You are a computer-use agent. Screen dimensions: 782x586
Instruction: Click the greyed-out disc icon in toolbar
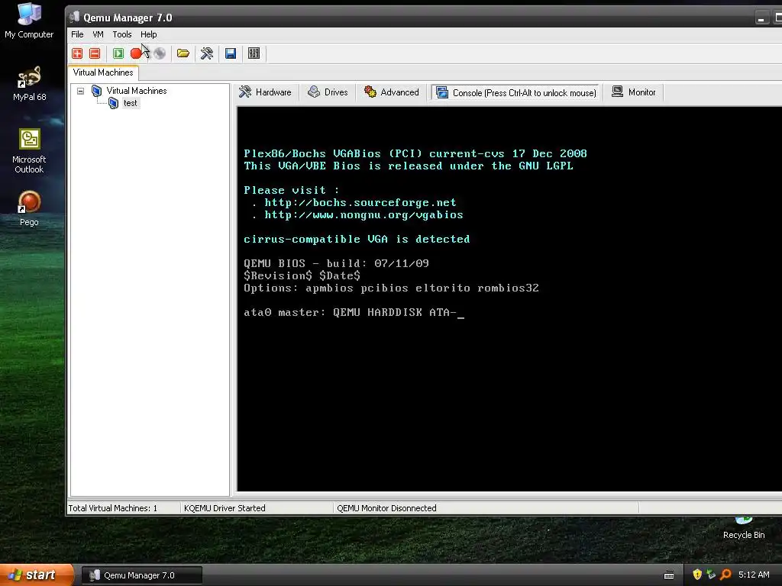(x=160, y=53)
